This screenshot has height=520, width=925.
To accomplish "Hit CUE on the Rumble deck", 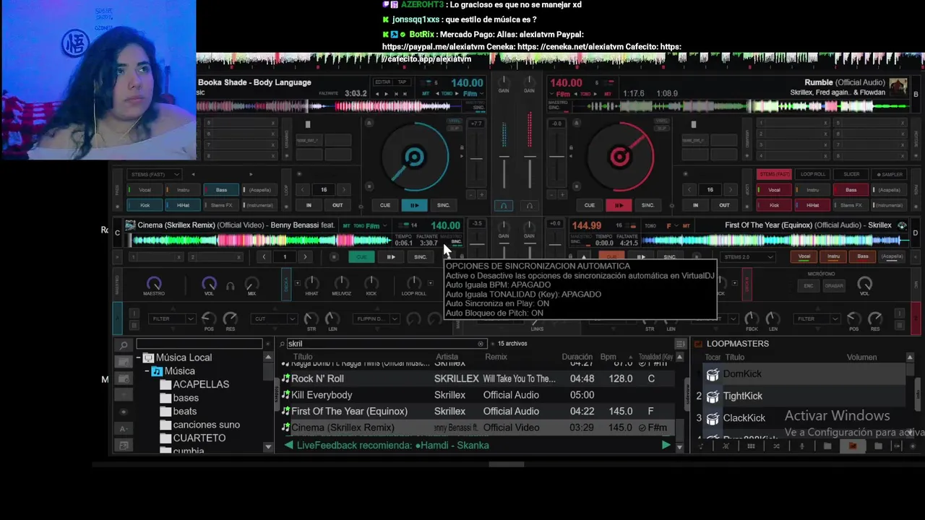I will (590, 205).
